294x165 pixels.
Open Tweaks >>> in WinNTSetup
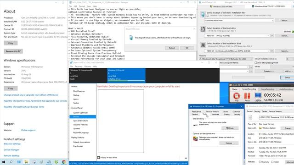[x=269, y=71]
